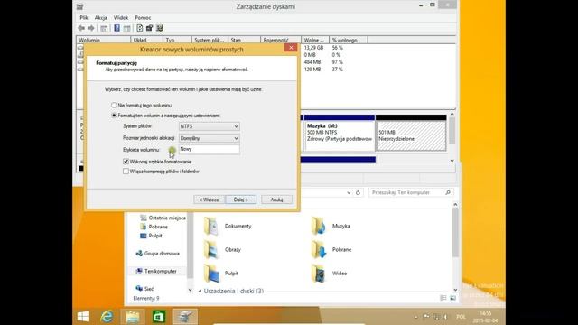Click the Windows Start button
The image size is (578, 325).
[83, 316]
